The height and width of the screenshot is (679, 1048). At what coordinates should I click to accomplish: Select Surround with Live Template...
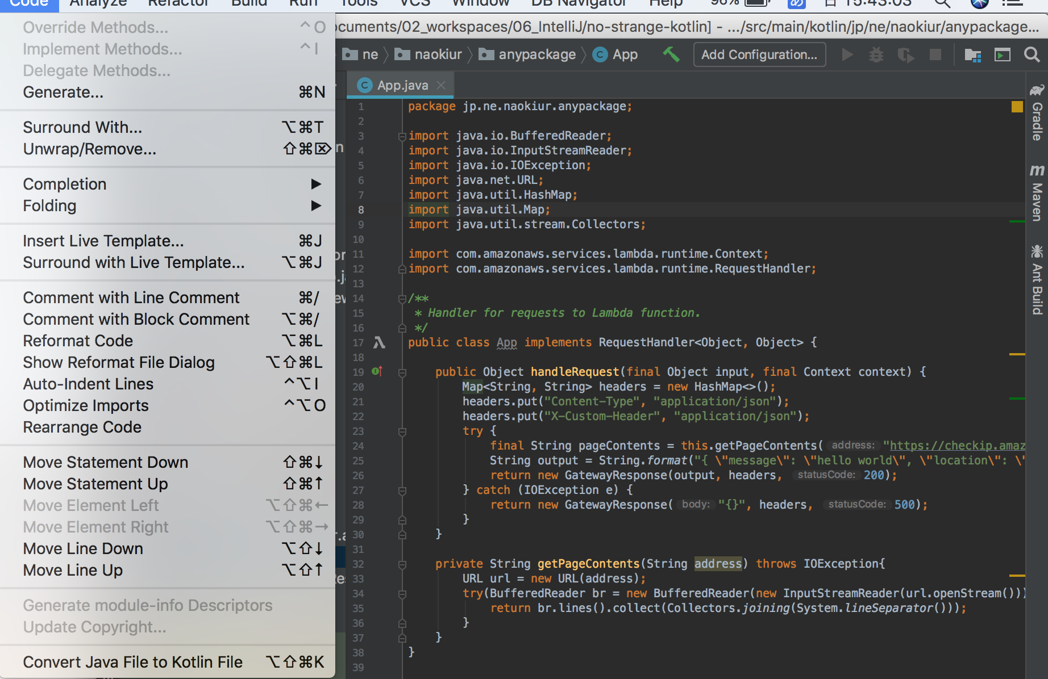click(x=168, y=262)
